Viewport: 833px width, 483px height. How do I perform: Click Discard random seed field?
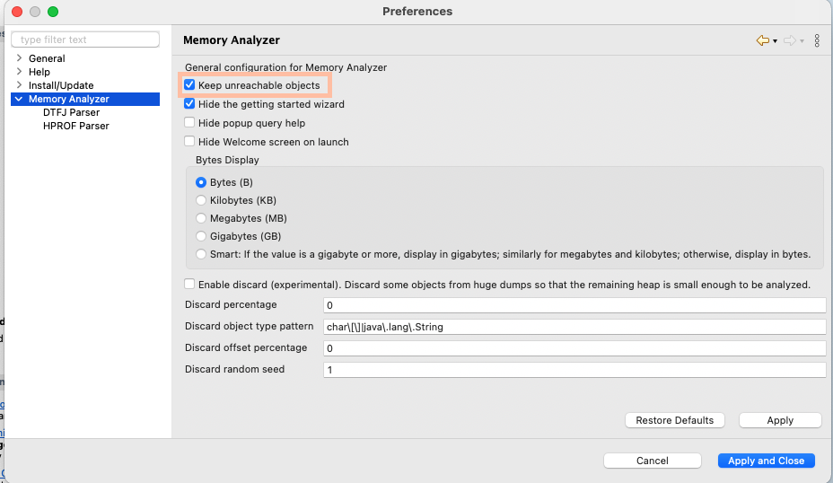tap(574, 369)
